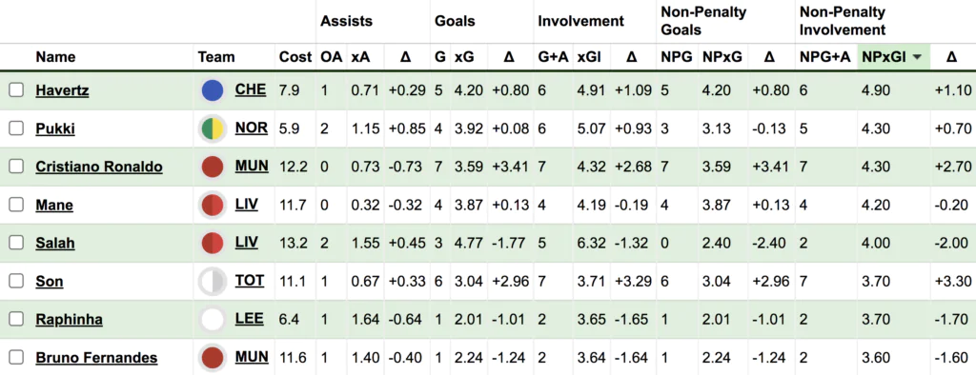Click the Leeds white badge icon
This screenshot has width=976, height=375.
click(x=213, y=320)
